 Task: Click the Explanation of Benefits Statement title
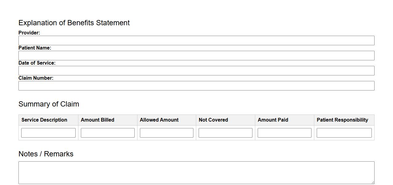click(74, 23)
